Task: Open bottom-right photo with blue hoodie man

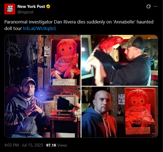Action: [120, 112]
